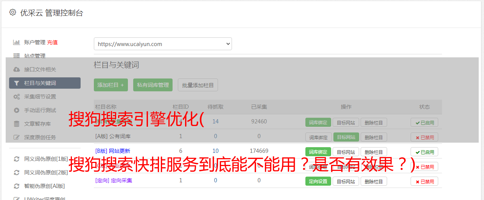The image size is (484, 200).
Task: Click 目标网站 for [B版] 网站更新
Action: 346,152
